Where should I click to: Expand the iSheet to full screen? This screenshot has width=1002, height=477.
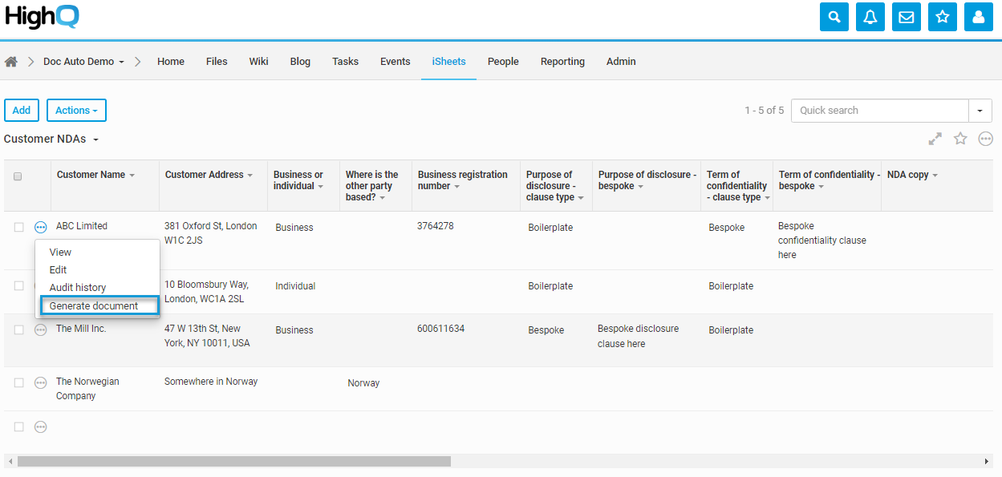coord(935,139)
